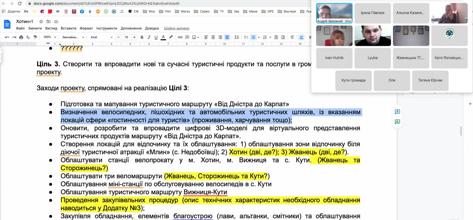Image resolution: width=473 pixels, height=220 pixels.
Task: Open the Формат menu
Action: coord(86,28)
